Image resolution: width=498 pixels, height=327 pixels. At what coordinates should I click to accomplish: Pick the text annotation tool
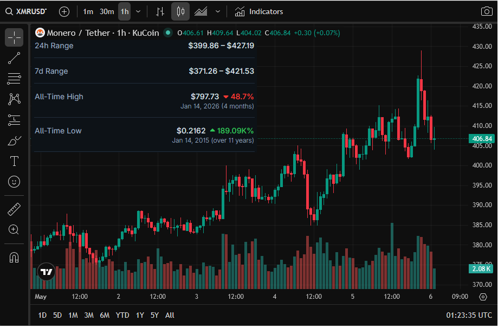click(x=14, y=161)
